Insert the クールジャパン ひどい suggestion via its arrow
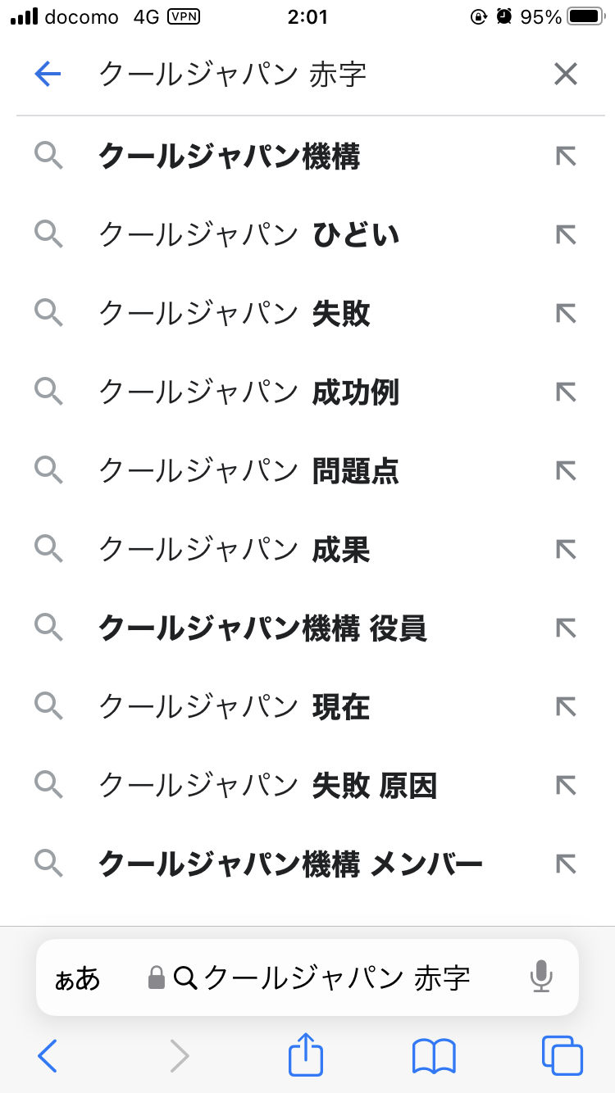 pyautogui.click(x=566, y=235)
